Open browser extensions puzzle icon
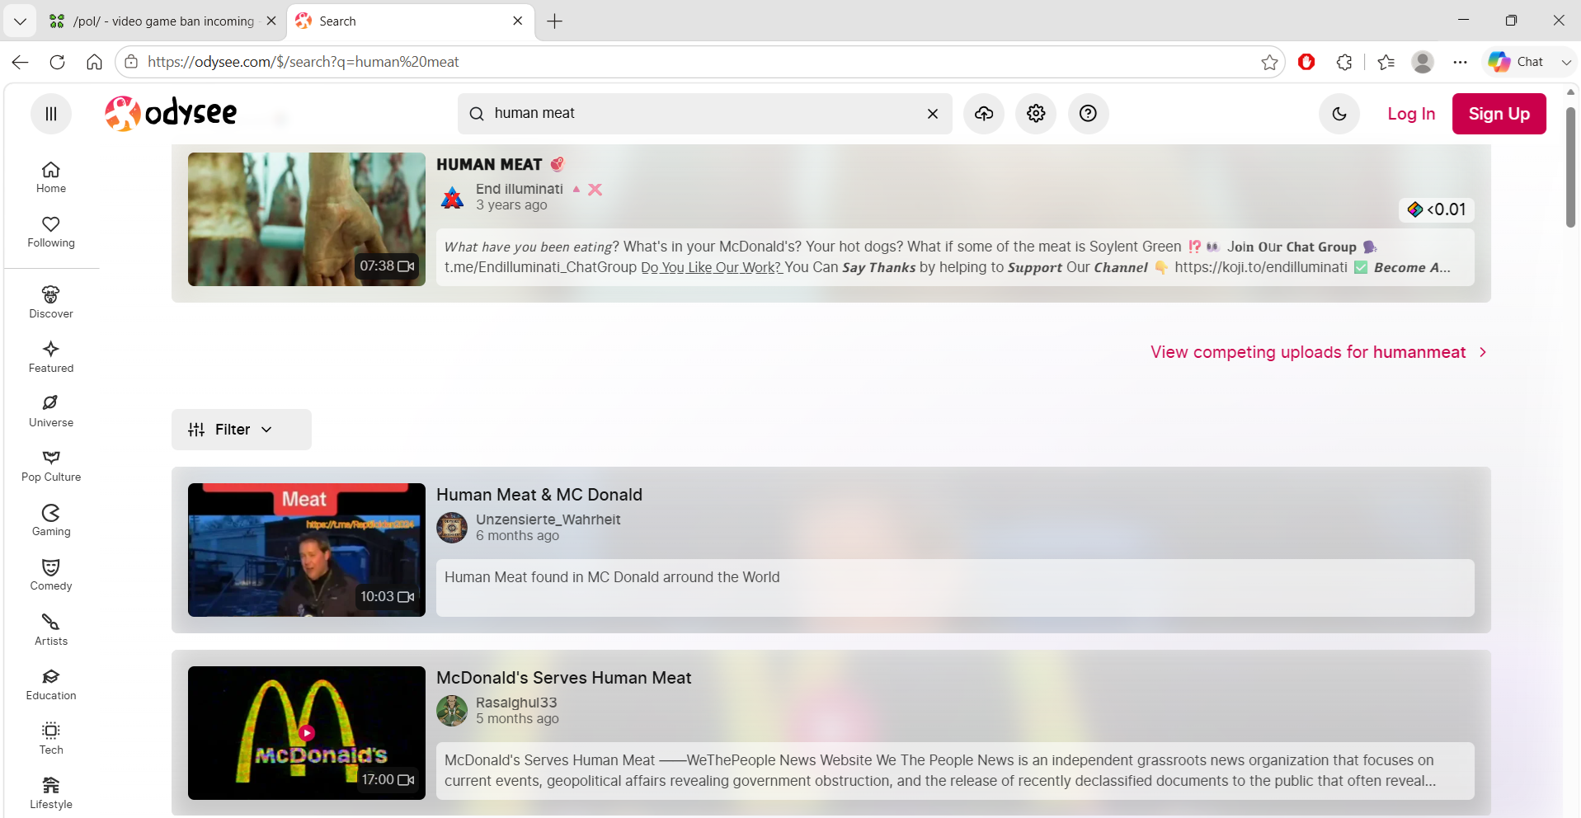Viewport: 1581px width, 818px height. (1344, 62)
